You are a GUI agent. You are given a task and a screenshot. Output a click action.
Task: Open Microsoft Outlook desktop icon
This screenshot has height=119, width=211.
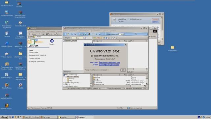[x=20, y=24]
